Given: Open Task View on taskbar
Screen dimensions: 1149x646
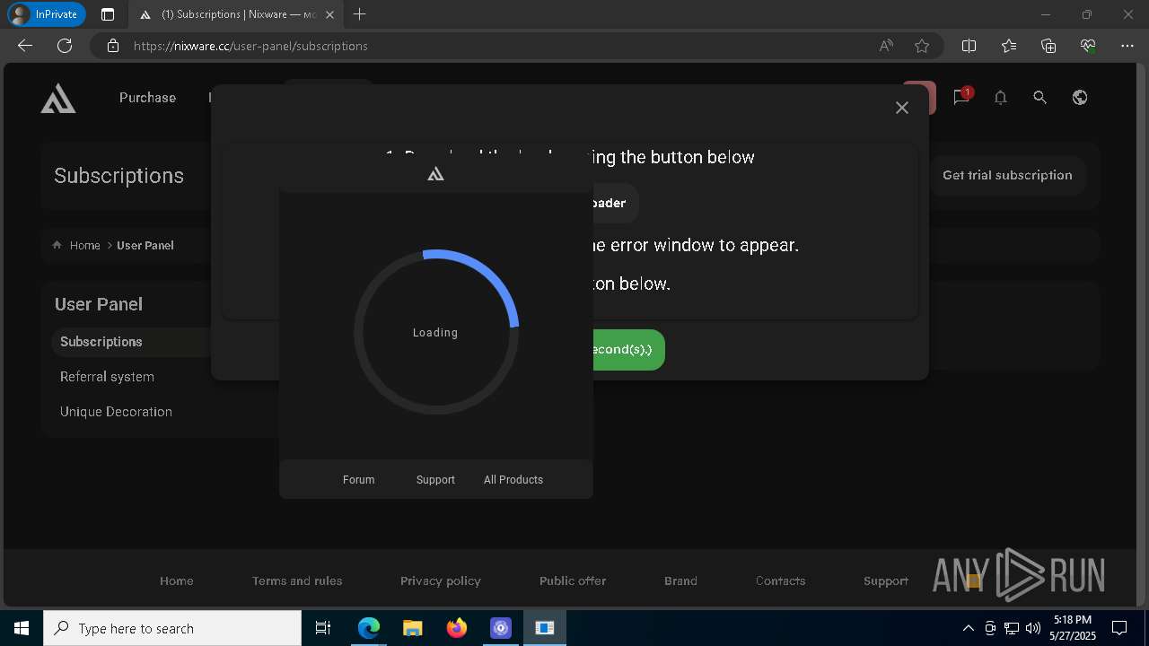Looking at the screenshot, I should tap(323, 628).
